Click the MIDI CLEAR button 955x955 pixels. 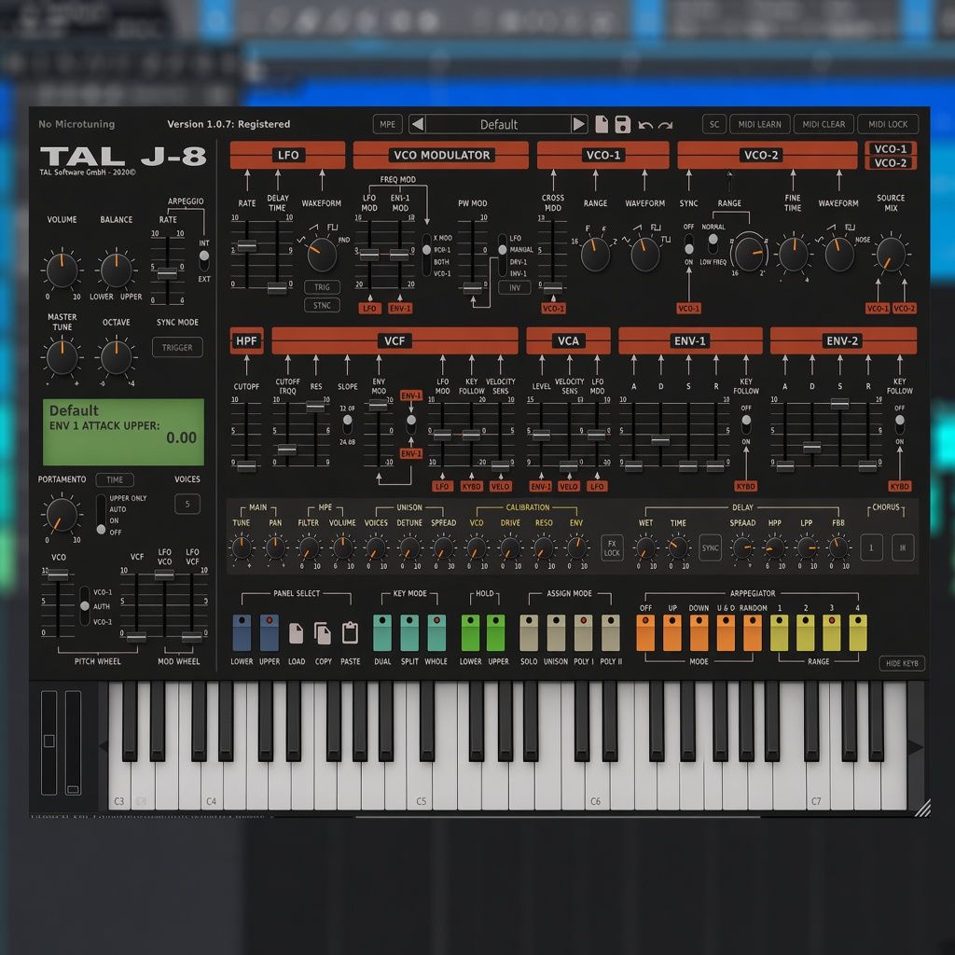point(824,124)
